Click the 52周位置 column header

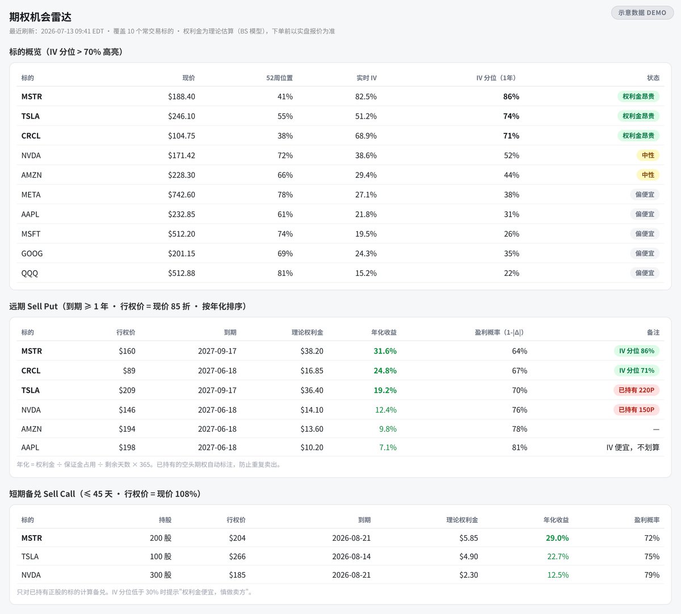pyautogui.click(x=279, y=78)
